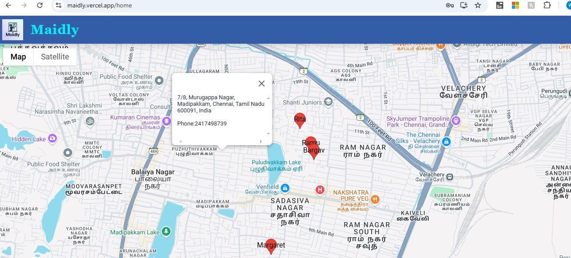Click the lower Public Food Shelter pin

point(67,153)
